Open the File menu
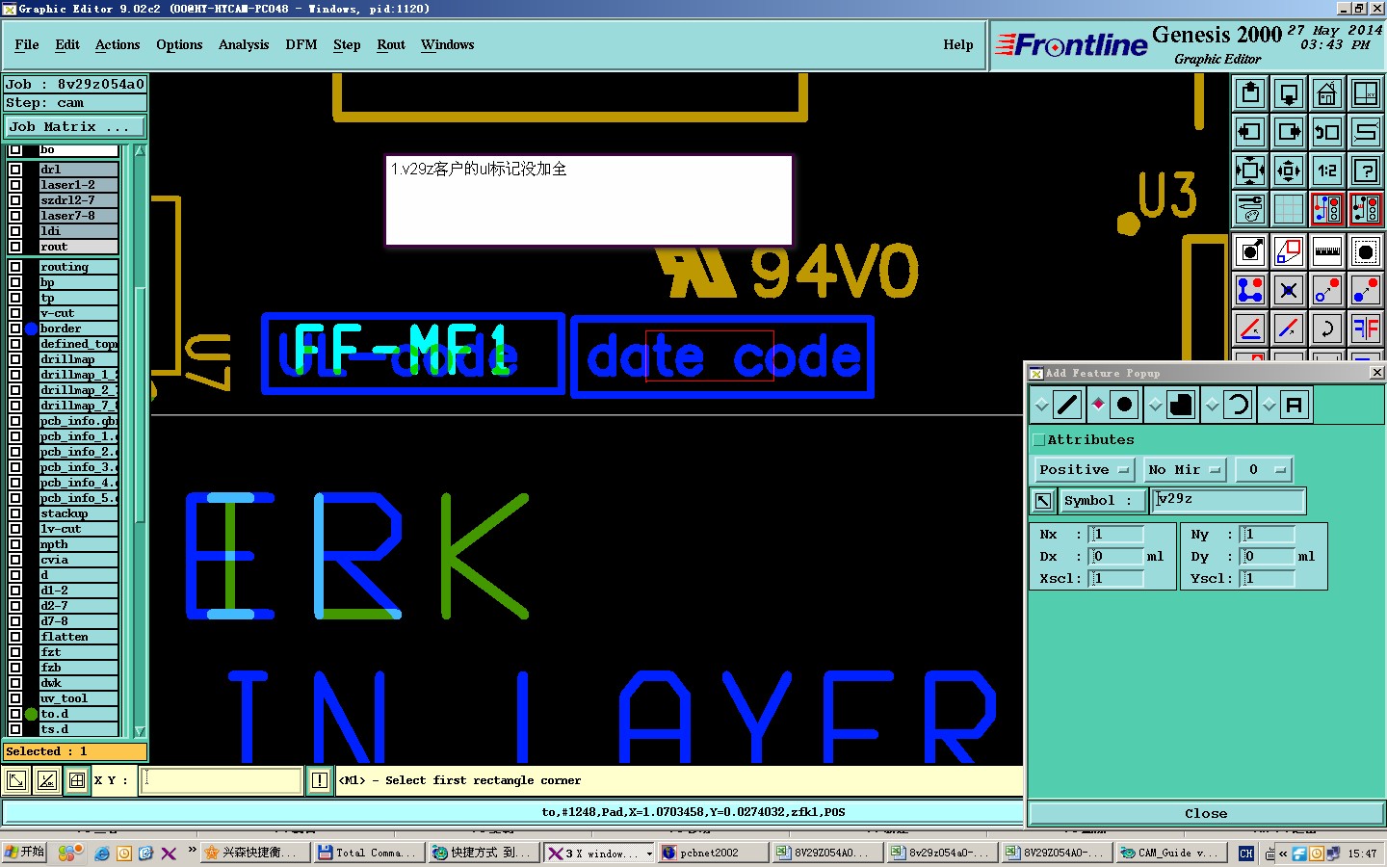The image size is (1387, 867). [27, 45]
